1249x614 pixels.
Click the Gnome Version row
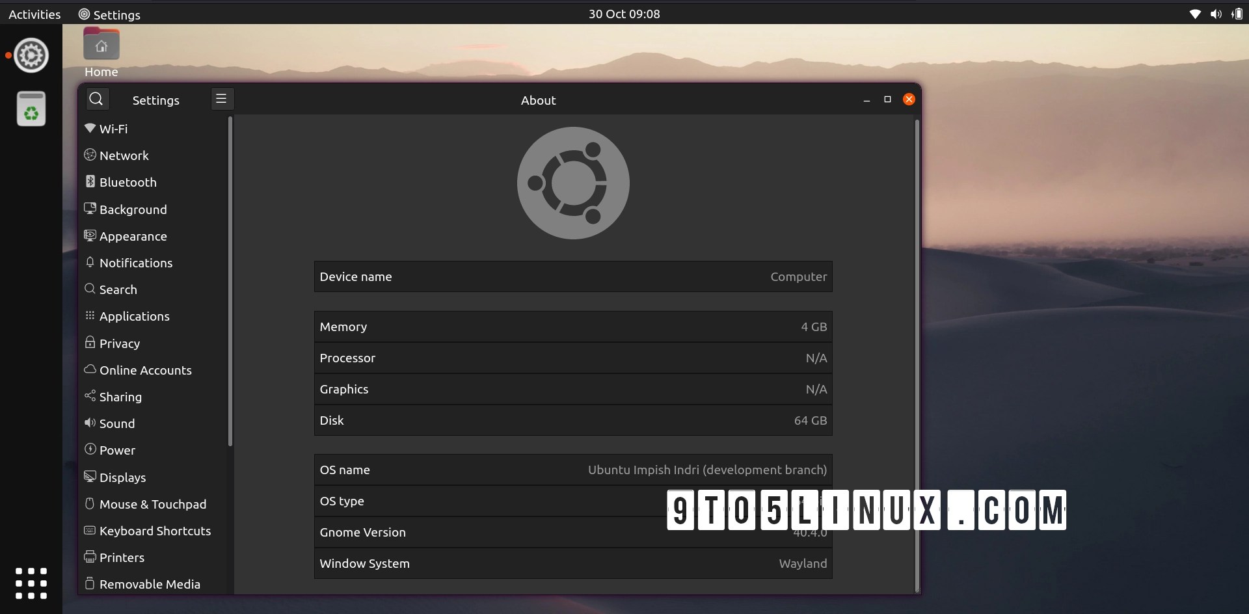click(573, 532)
